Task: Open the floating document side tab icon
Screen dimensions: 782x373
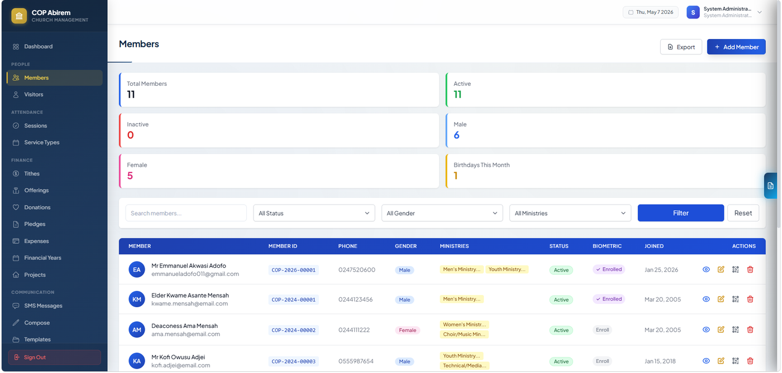Action: click(771, 186)
